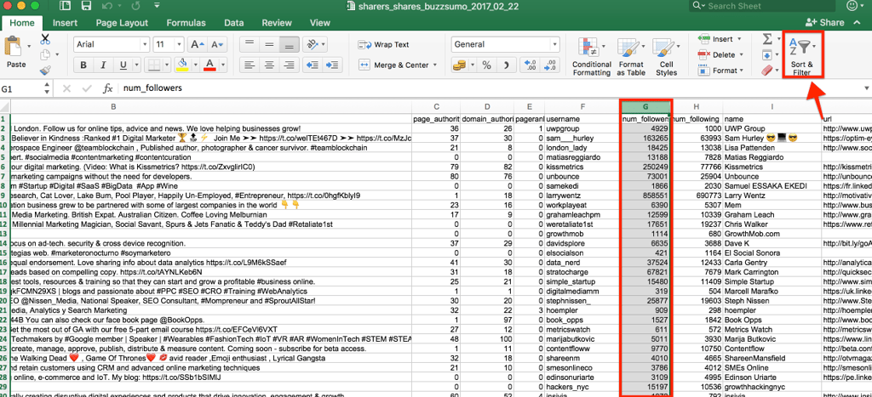872x397 pixels.
Task: Apply yellow fill color
Action: coord(182,65)
